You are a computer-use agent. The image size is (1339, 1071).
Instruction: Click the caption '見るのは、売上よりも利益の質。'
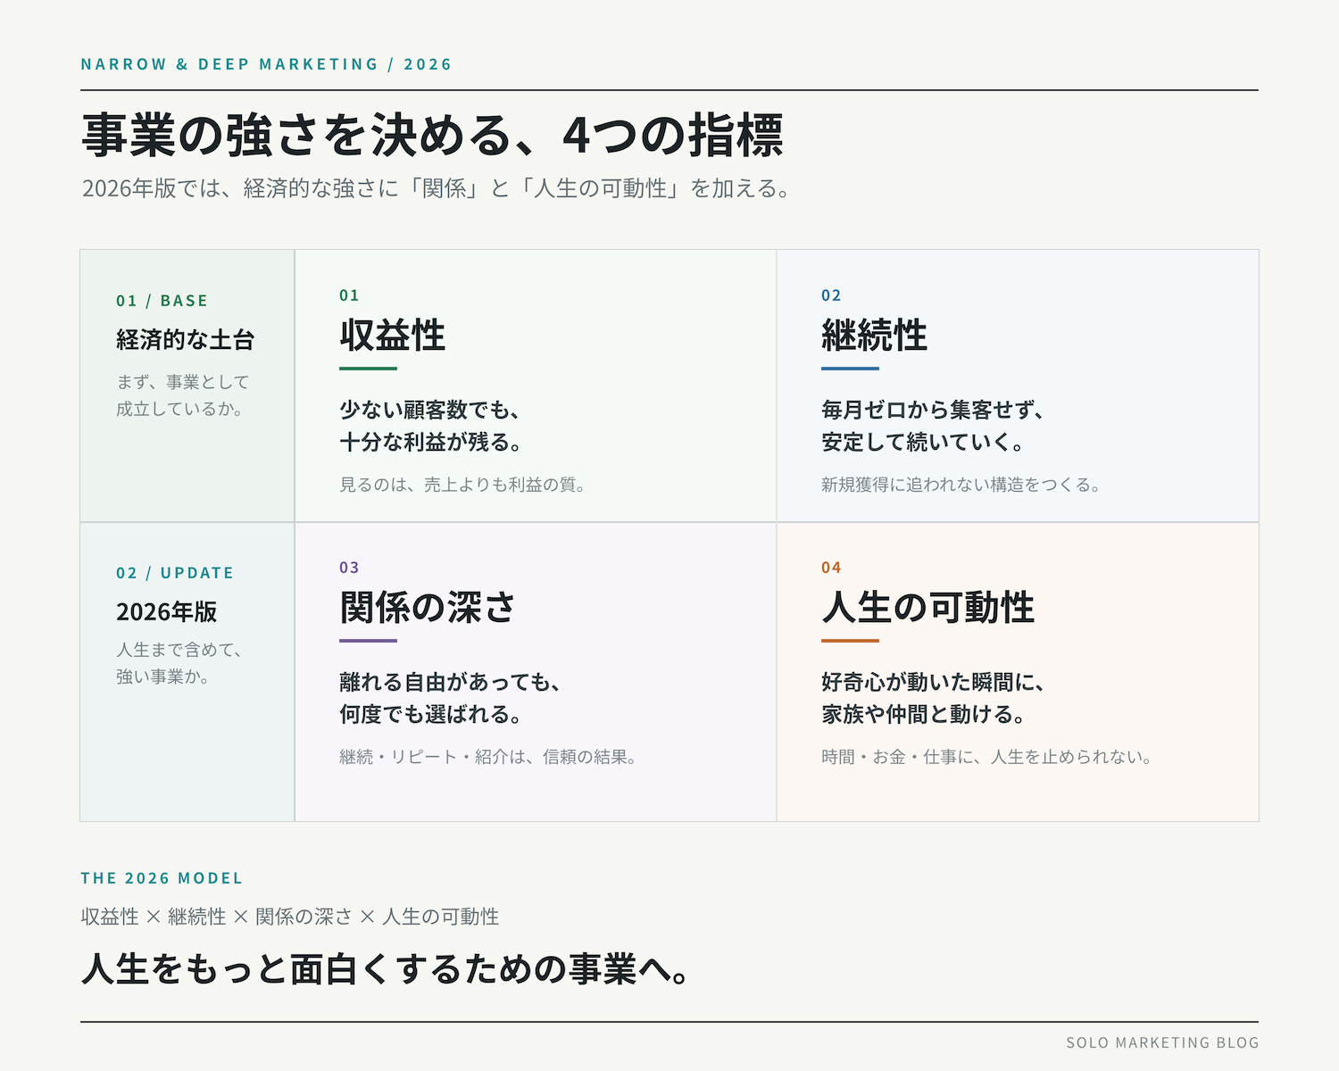point(462,485)
